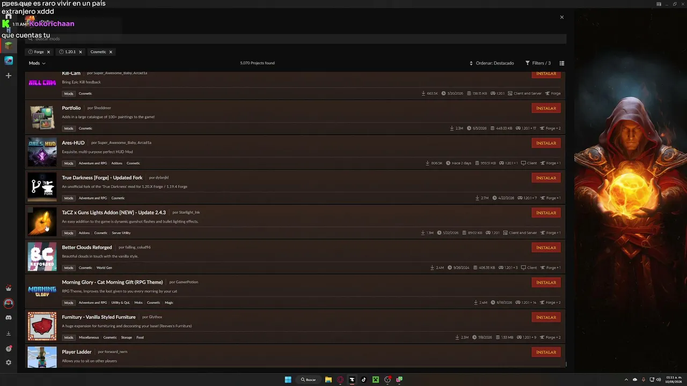Image resolution: width=687 pixels, height=386 pixels.
Task: View author GamerPotion's profile
Action: coord(187,282)
